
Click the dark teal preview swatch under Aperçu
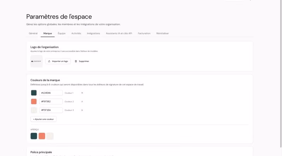(34, 136)
